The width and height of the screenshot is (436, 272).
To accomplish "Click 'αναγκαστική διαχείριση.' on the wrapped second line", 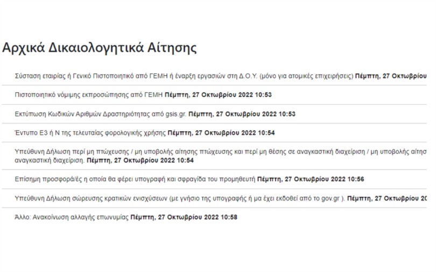I will click(x=50, y=160).
